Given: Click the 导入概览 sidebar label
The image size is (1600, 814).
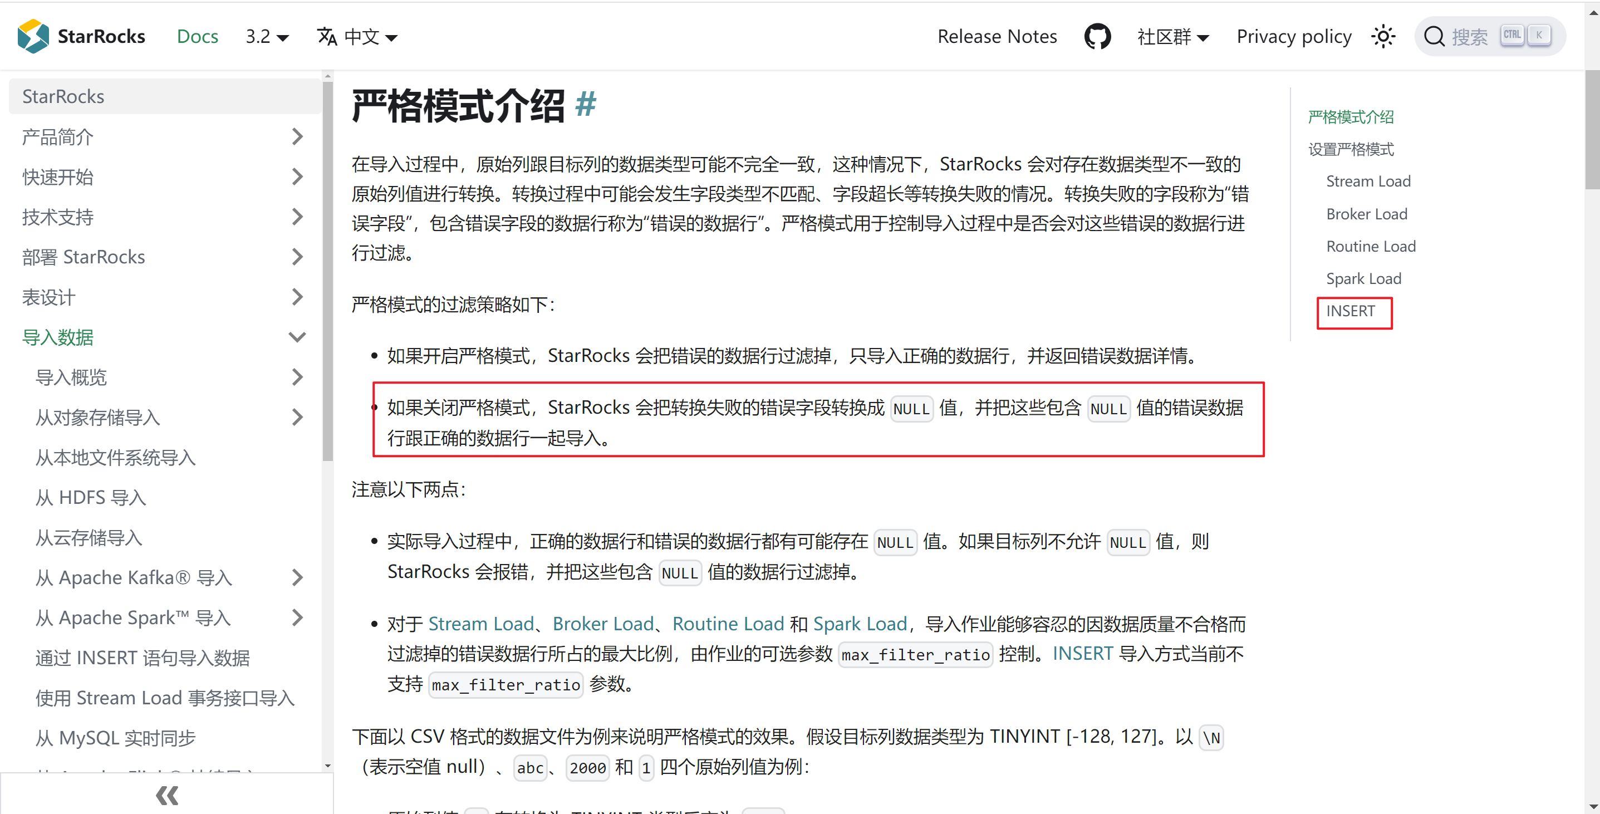Looking at the screenshot, I should point(71,377).
